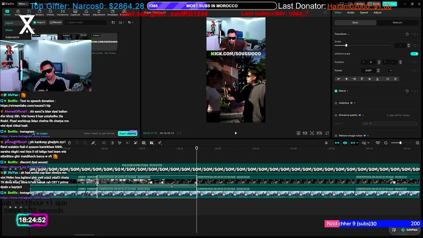The width and height of the screenshot is (423, 238).
Task: Open the media filter dropdown
Action: (131, 22)
